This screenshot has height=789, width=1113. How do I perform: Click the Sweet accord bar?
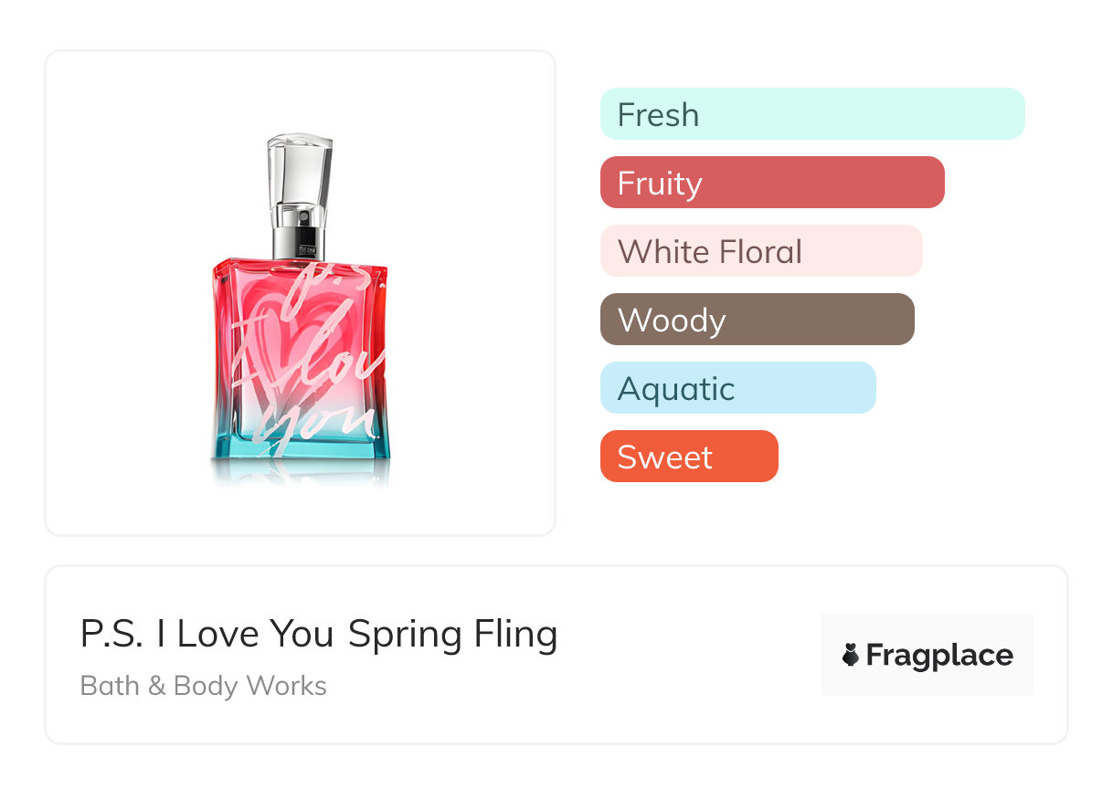click(688, 457)
